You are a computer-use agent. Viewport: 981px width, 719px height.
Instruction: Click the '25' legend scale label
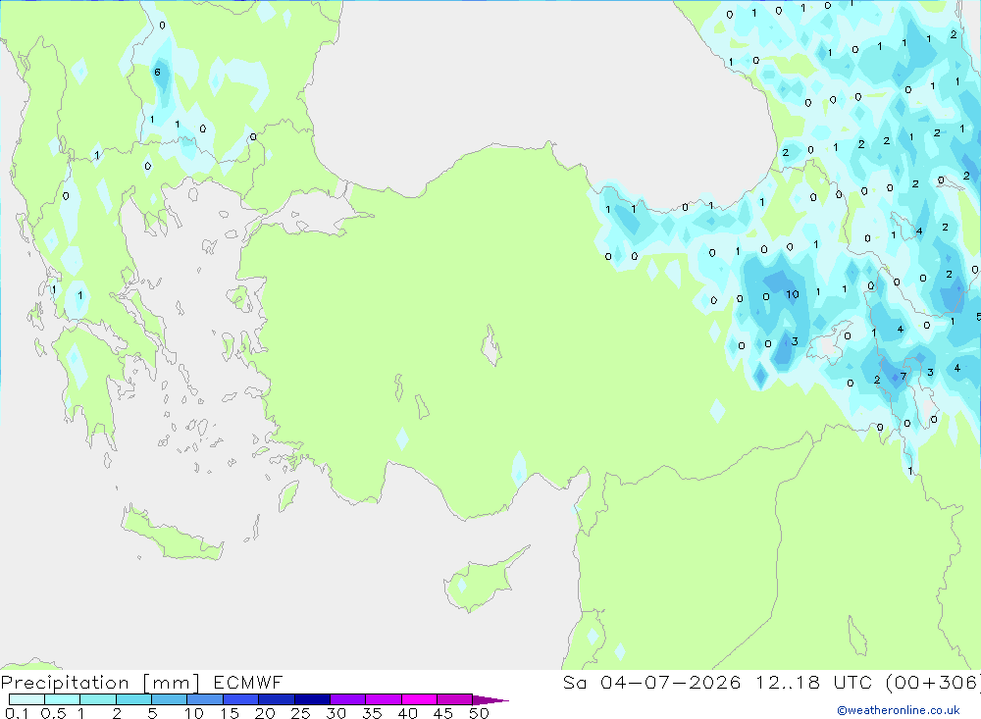pyautogui.click(x=300, y=713)
